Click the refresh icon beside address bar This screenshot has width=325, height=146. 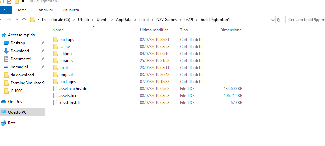click(x=279, y=20)
